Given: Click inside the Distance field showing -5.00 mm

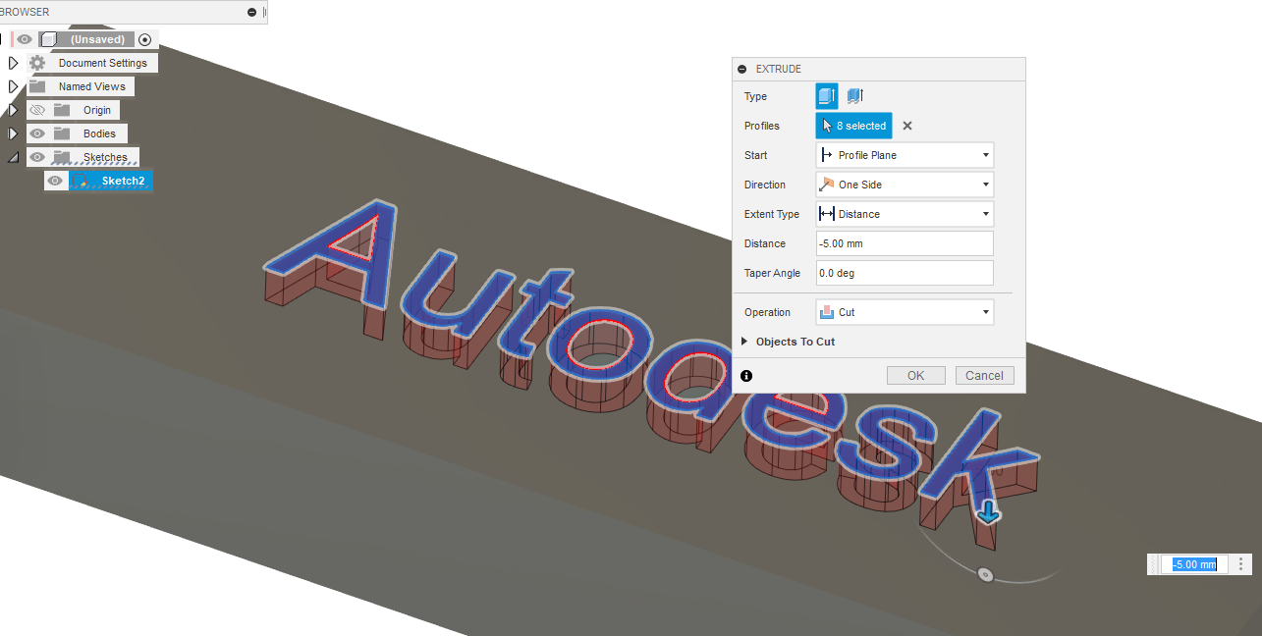Looking at the screenshot, I should coord(903,242).
